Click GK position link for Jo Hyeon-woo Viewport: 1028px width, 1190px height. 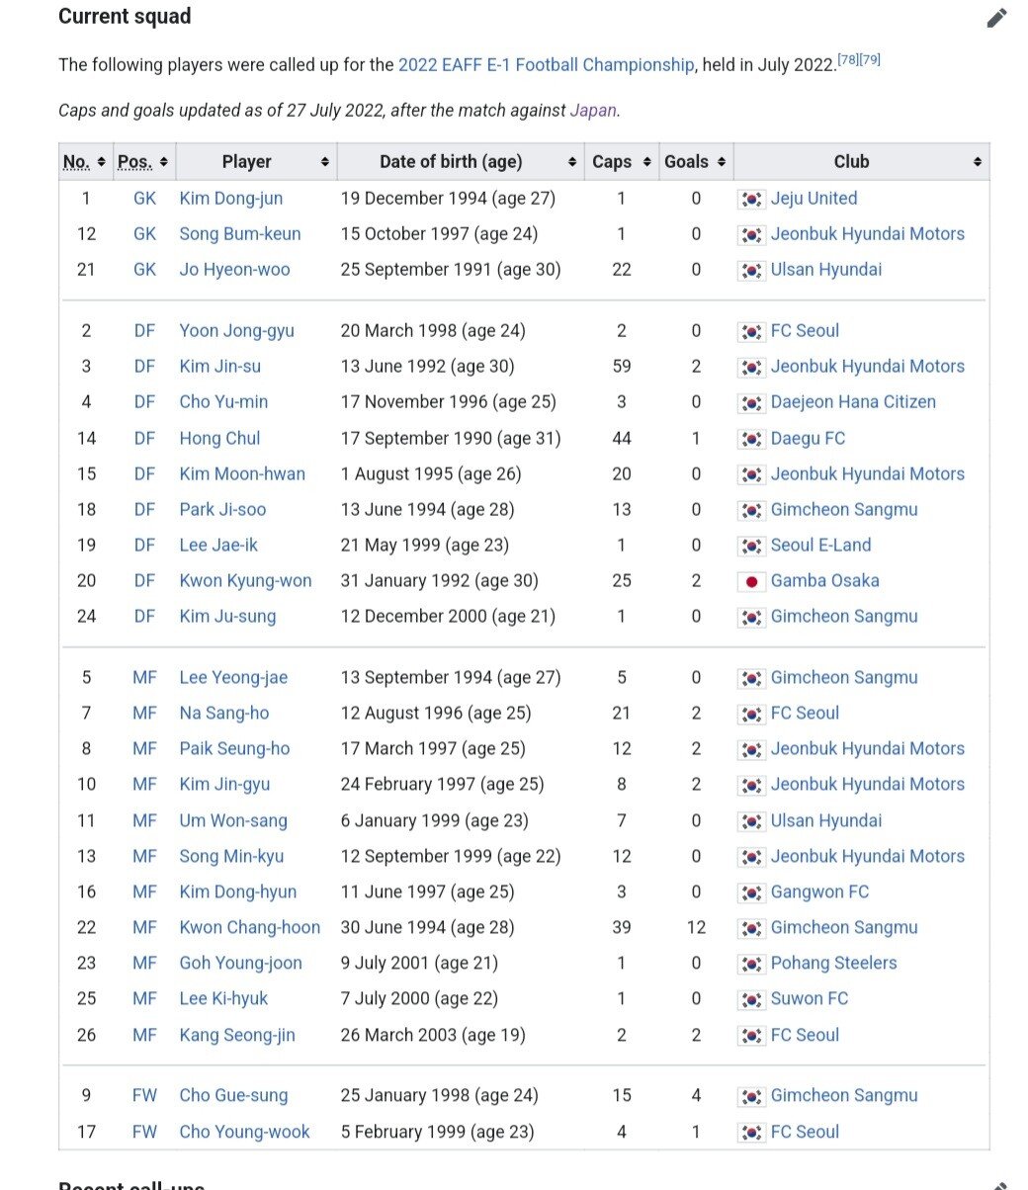pyautogui.click(x=144, y=270)
